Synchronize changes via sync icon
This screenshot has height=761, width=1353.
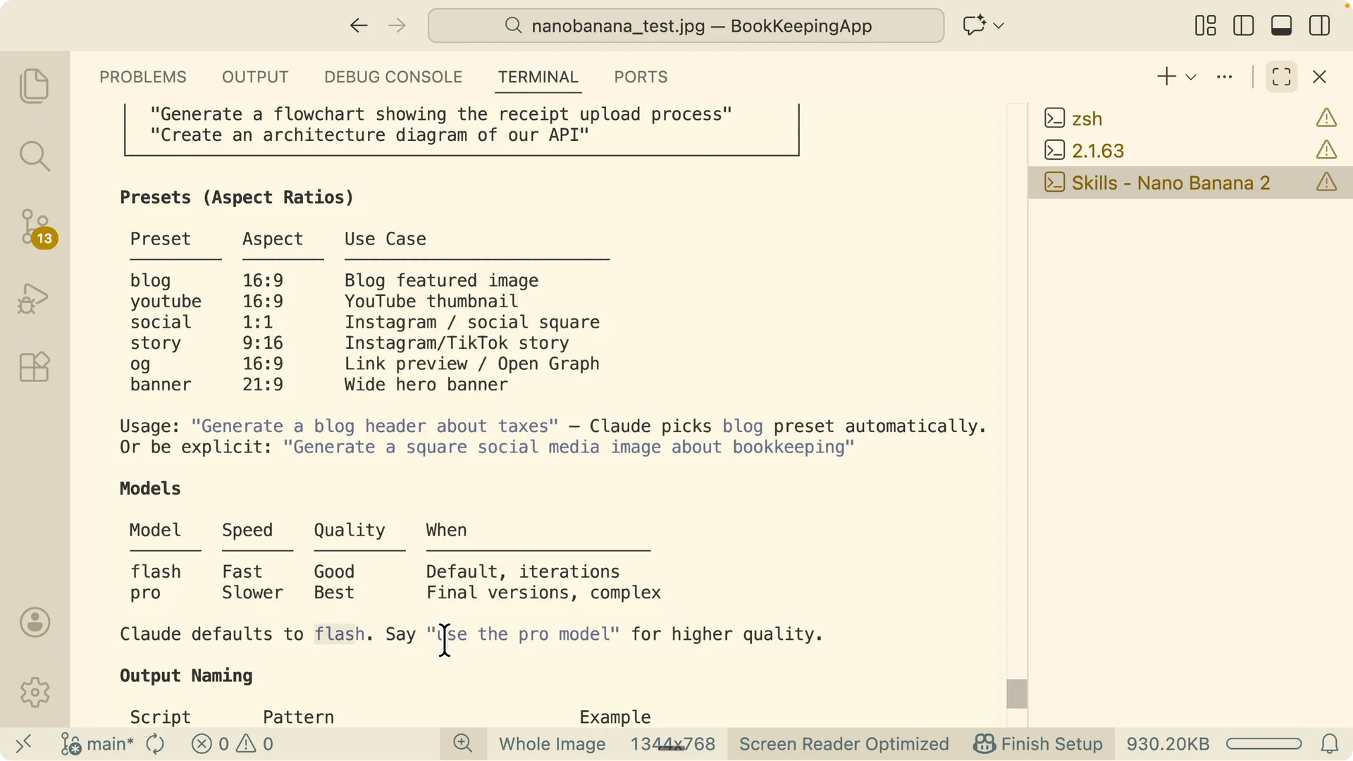(155, 744)
